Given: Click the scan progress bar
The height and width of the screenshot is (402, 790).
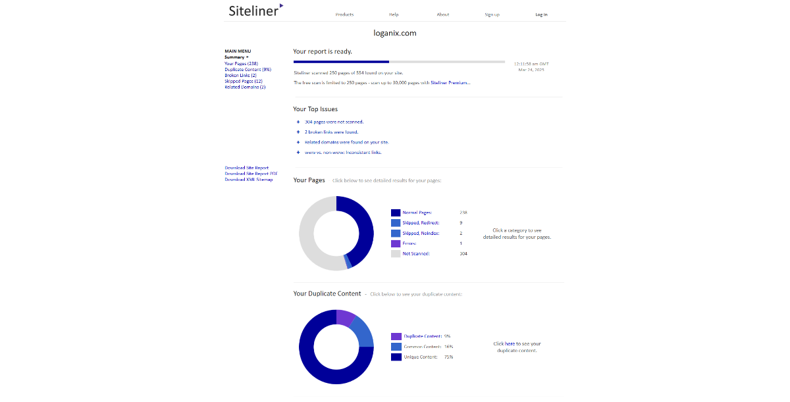Looking at the screenshot, I should (399, 62).
